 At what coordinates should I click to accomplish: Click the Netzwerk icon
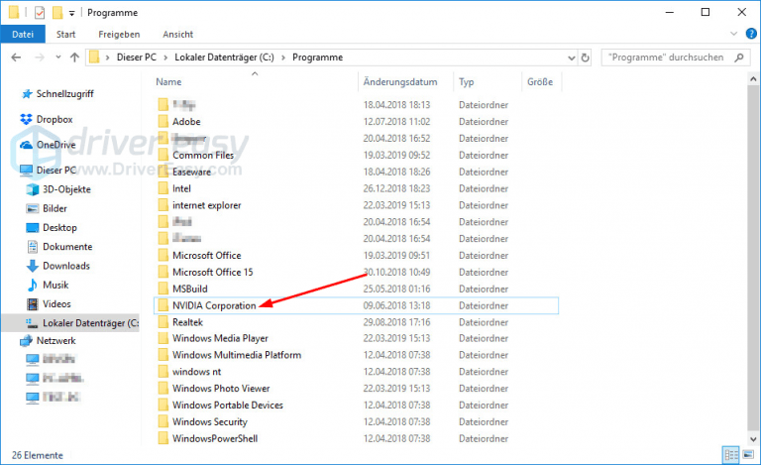click(x=26, y=341)
